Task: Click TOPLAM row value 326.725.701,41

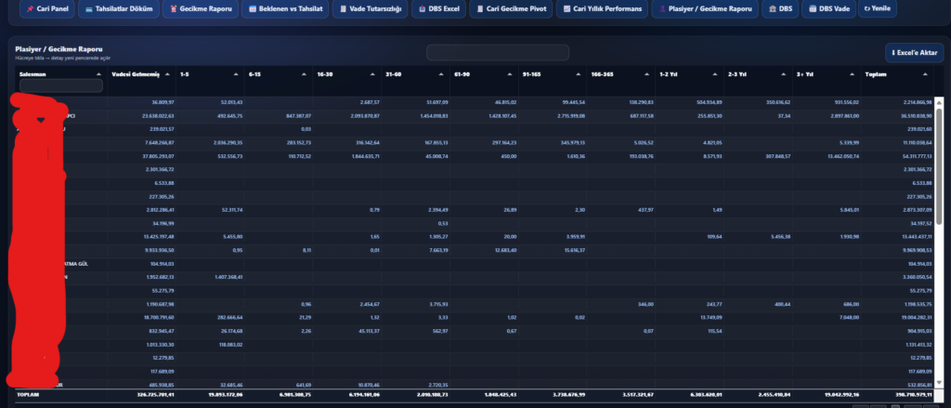Action: point(155,394)
